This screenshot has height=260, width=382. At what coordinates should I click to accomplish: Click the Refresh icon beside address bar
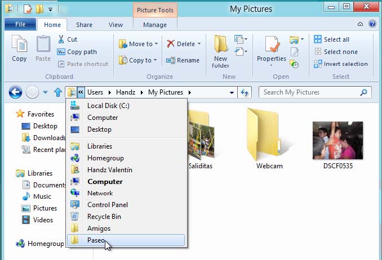(245, 92)
